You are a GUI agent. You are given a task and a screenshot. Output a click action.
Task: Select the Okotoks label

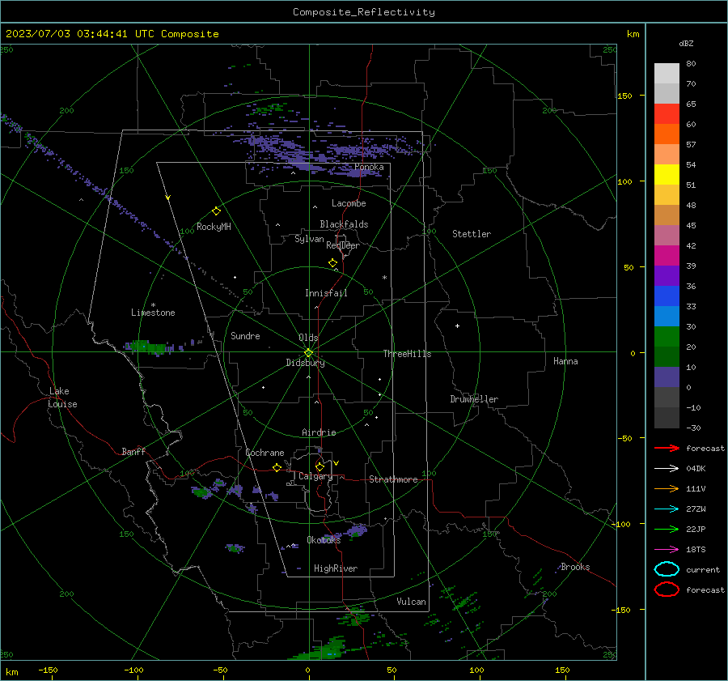324,539
